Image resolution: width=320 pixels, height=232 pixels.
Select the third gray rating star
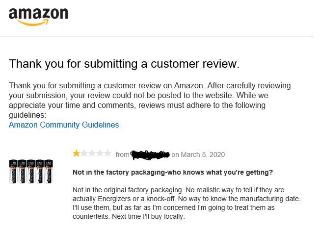point(92,153)
